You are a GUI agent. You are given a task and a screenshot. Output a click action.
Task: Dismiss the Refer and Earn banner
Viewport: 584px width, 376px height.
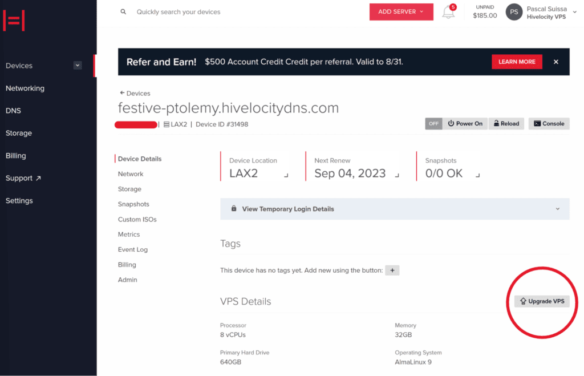555,62
